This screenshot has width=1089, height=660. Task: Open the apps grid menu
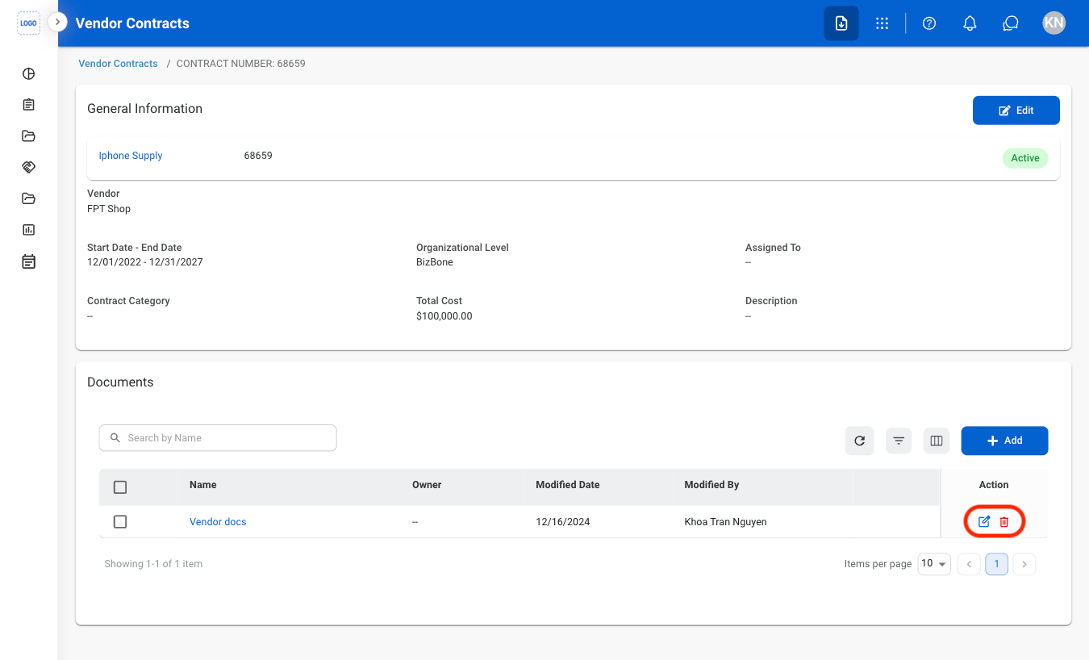click(882, 23)
